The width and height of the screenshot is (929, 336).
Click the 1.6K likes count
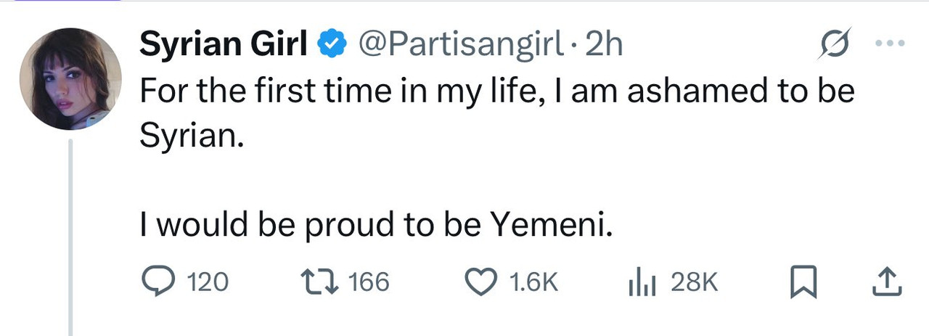[535, 282]
